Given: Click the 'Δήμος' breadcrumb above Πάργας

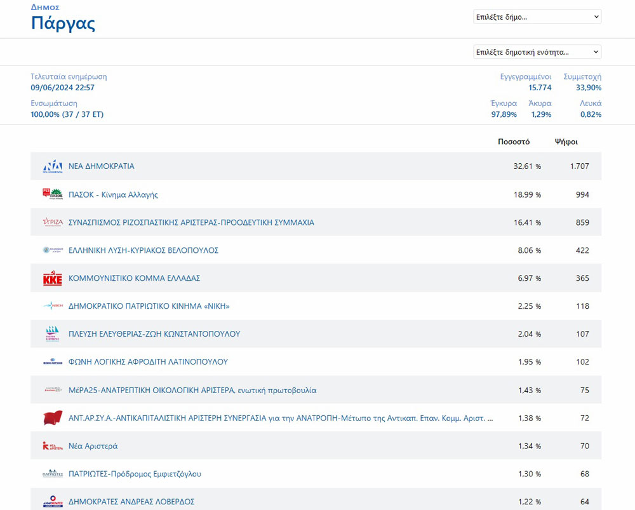Looking at the screenshot, I should pos(45,7).
